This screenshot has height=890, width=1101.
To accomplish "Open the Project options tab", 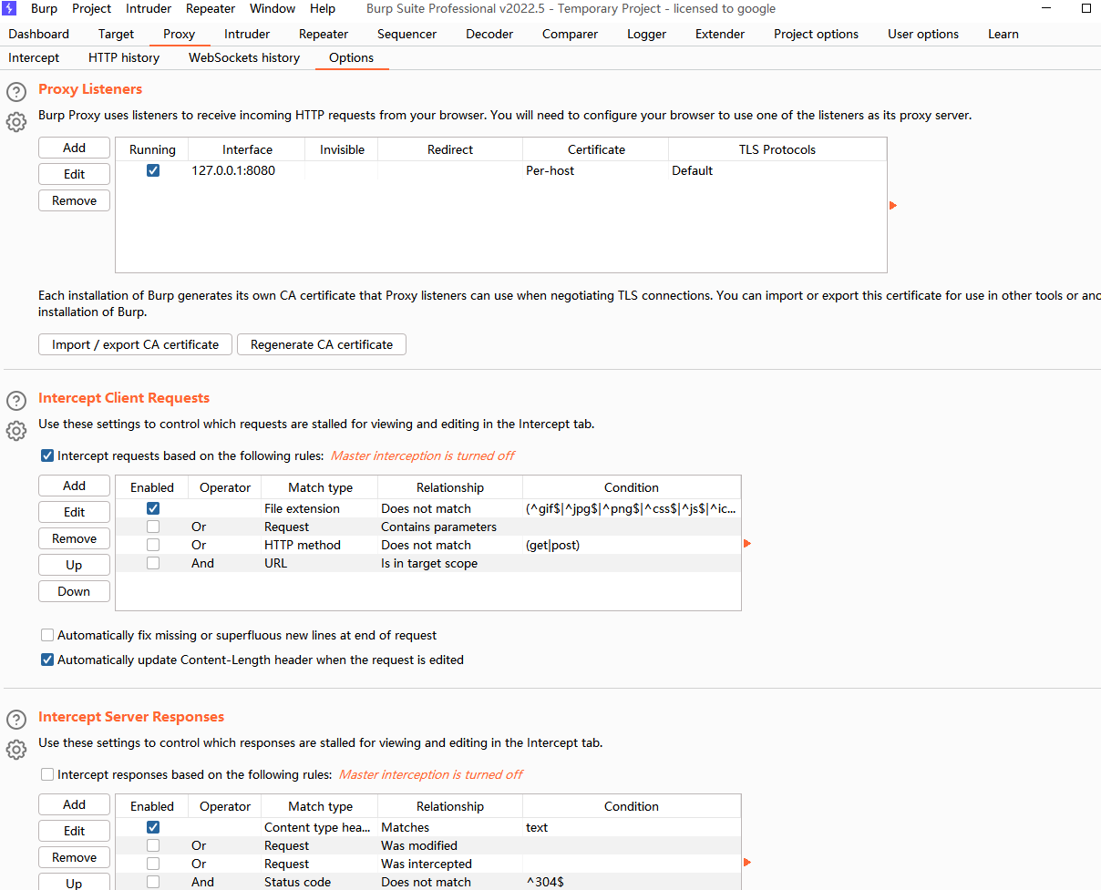I will tap(816, 34).
